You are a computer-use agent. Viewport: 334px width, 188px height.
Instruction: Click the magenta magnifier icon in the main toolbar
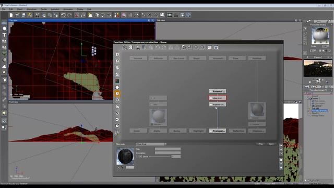coord(124,15)
